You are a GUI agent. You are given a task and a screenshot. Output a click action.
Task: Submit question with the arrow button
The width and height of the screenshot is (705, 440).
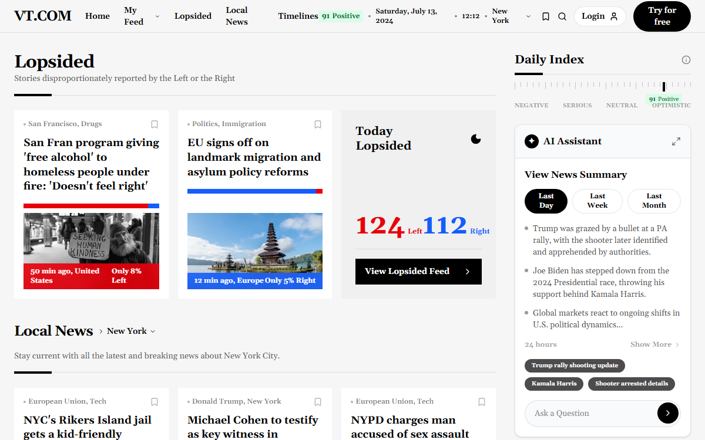click(x=668, y=413)
